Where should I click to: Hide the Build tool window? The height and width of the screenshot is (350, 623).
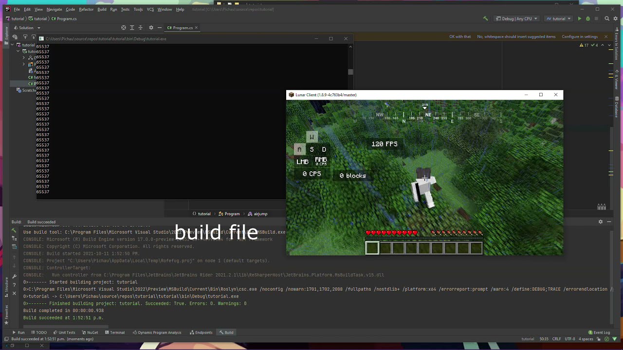point(609,222)
